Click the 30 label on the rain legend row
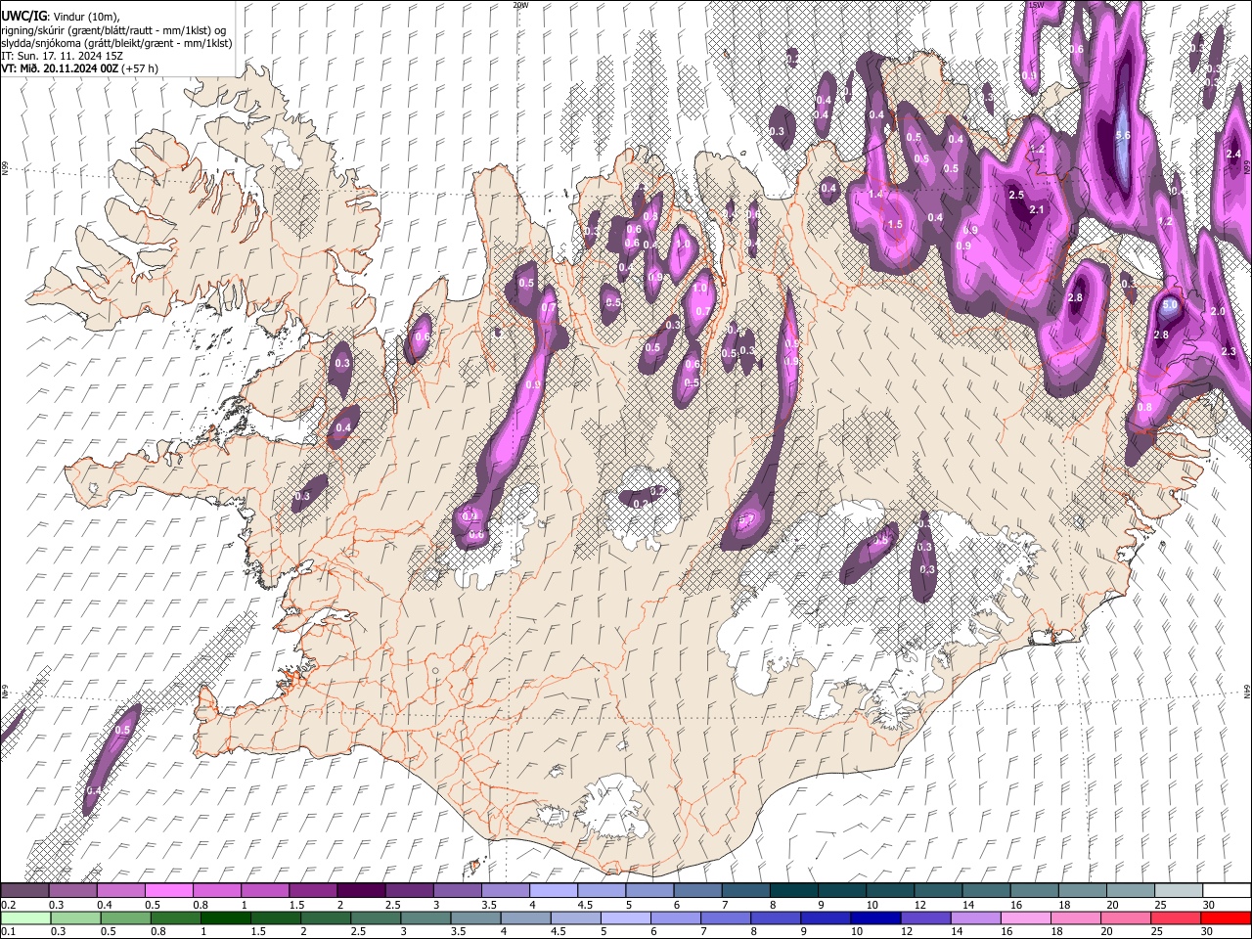The image size is (1252, 939). pos(1207,931)
